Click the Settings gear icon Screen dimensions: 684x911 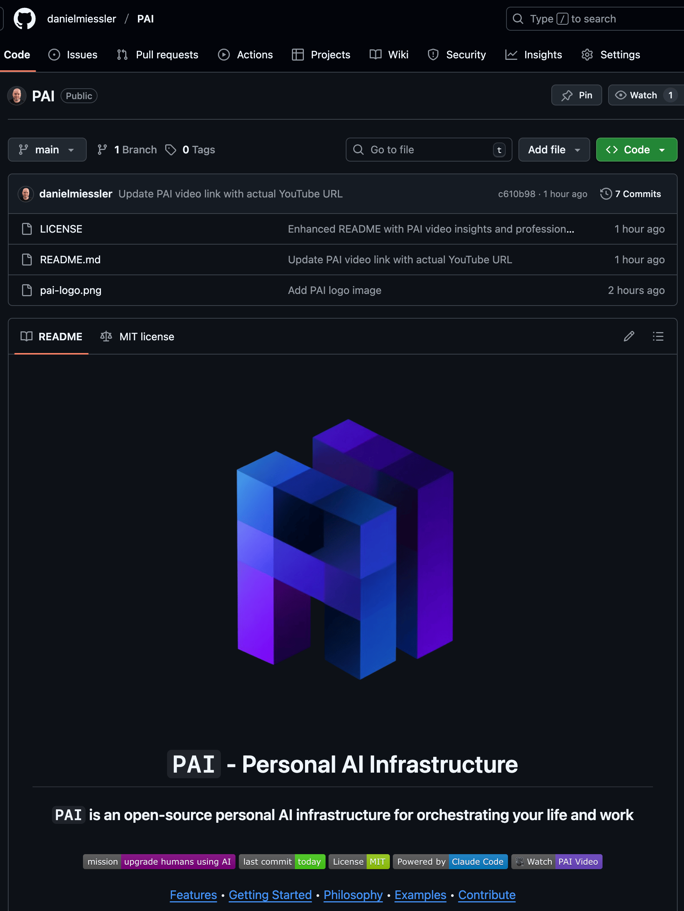[587, 55]
